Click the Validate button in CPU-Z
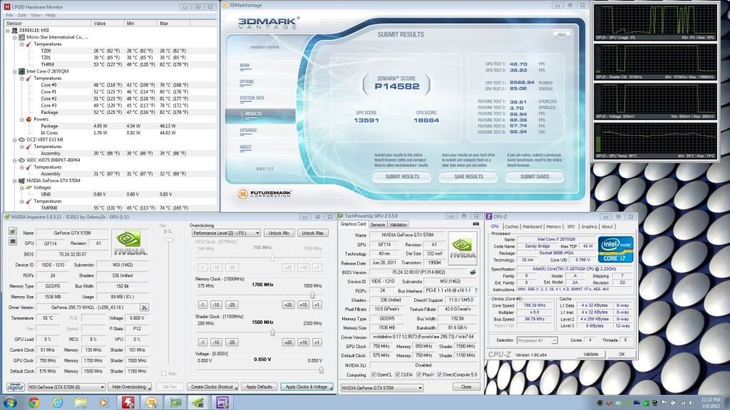The height and width of the screenshot is (410, 730). coord(591,354)
